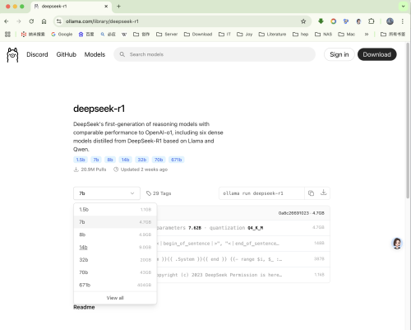Open the GitHub link in the header
411x330 pixels.
(67, 54)
